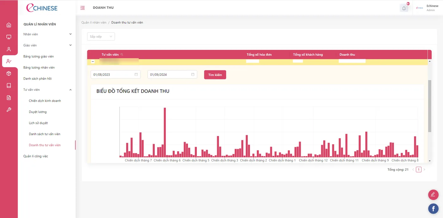Click the search icon beside Tư vấn viên
Screen dimensions: 443x218
(122, 55)
